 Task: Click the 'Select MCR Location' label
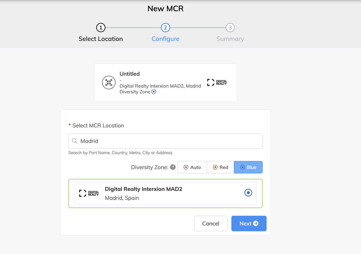tap(98, 125)
